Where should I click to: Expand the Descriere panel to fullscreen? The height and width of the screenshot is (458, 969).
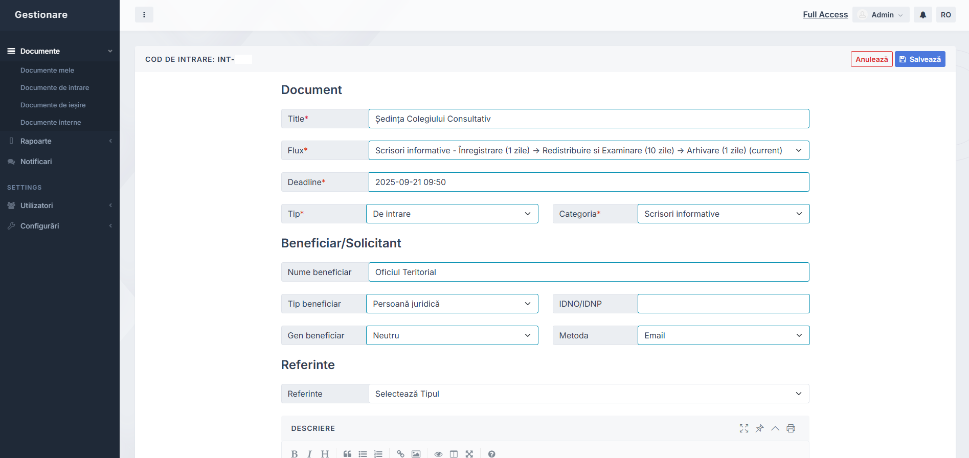[743, 428]
